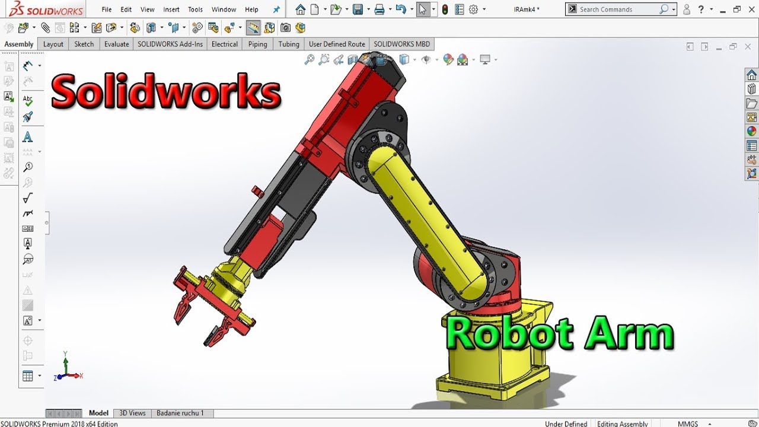Expand the Save dropdown arrow
Image resolution: width=759 pixels, height=427 pixels.
point(368,9)
